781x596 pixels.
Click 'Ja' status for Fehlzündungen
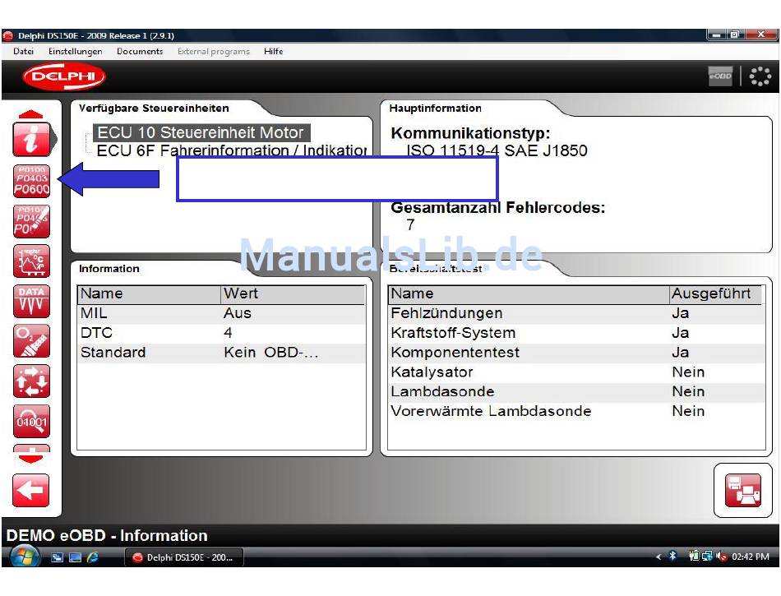tap(680, 313)
